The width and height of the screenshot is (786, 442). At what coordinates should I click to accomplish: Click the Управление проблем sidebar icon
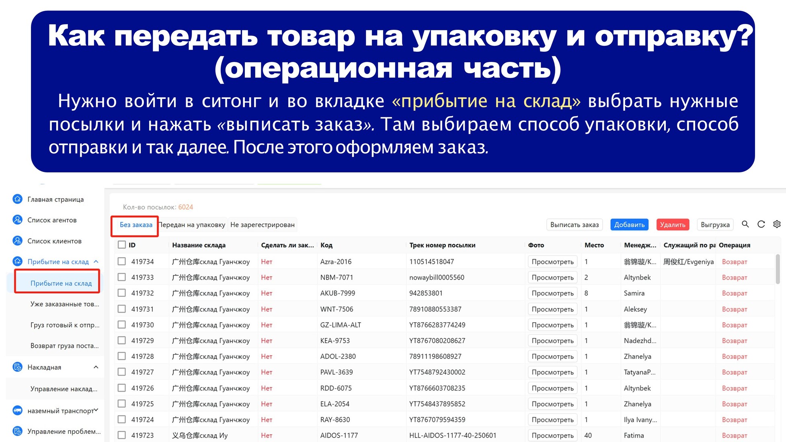coord(17,431)
